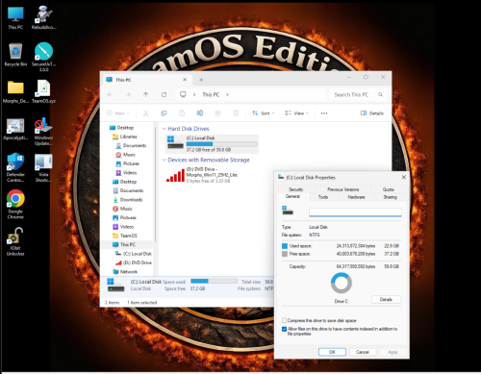Select TeamOS folder in navigation pane

click(128, 236)
